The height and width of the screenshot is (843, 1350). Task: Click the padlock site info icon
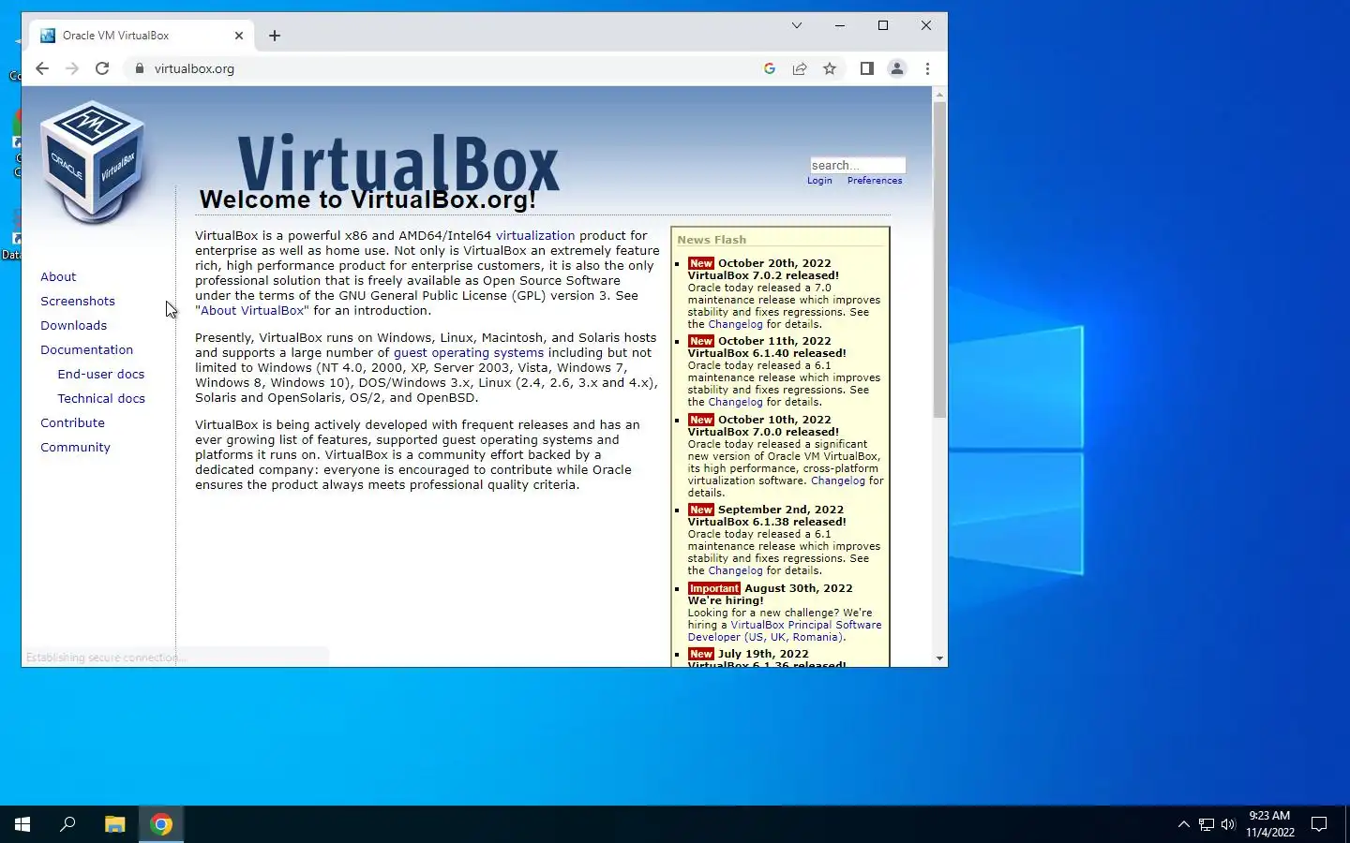(x=140, y=68)
